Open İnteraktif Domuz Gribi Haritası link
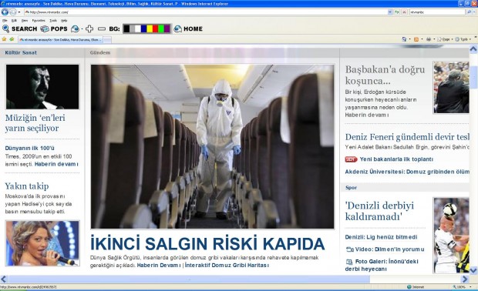478x291 pixels. pyautogui.click(x=227, y=265)
